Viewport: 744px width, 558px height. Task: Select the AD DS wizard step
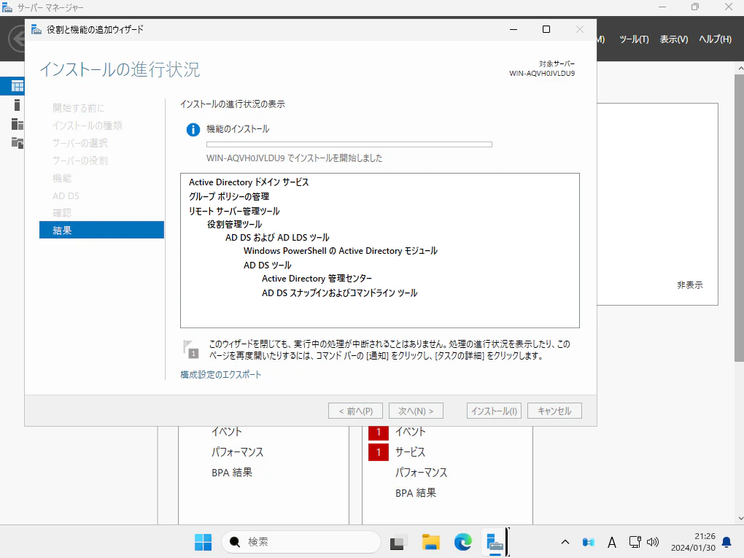point(66,195)
